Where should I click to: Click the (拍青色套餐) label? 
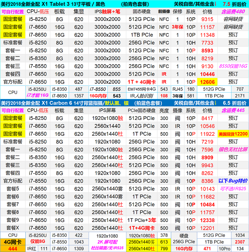tap(135, 4)
